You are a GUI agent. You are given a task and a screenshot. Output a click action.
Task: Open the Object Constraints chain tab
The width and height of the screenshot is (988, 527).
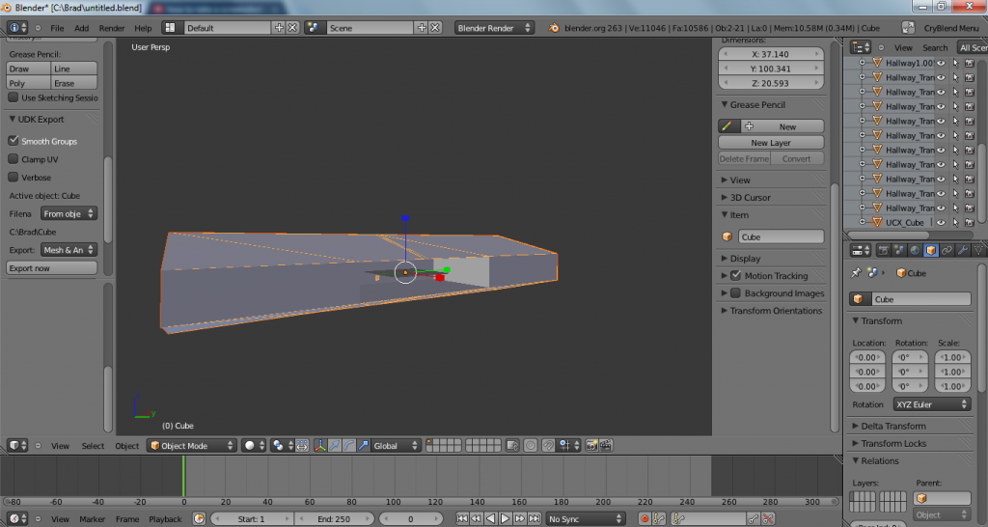(947, 250)
